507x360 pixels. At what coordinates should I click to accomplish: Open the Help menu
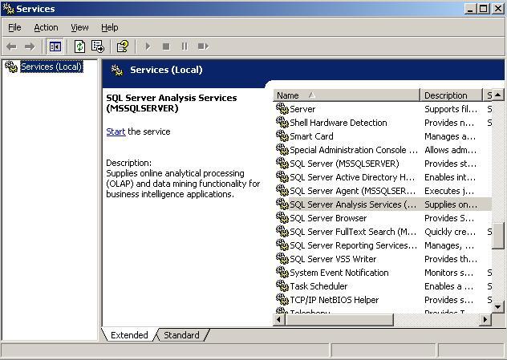(110, 27)
